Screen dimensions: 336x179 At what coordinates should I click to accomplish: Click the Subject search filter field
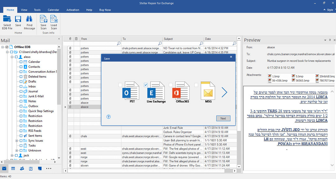tap(181, 44)
